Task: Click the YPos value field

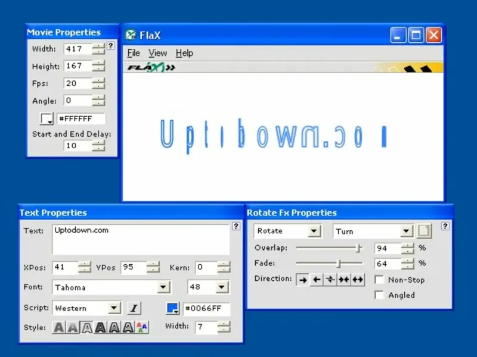Action: pos(134,267)
